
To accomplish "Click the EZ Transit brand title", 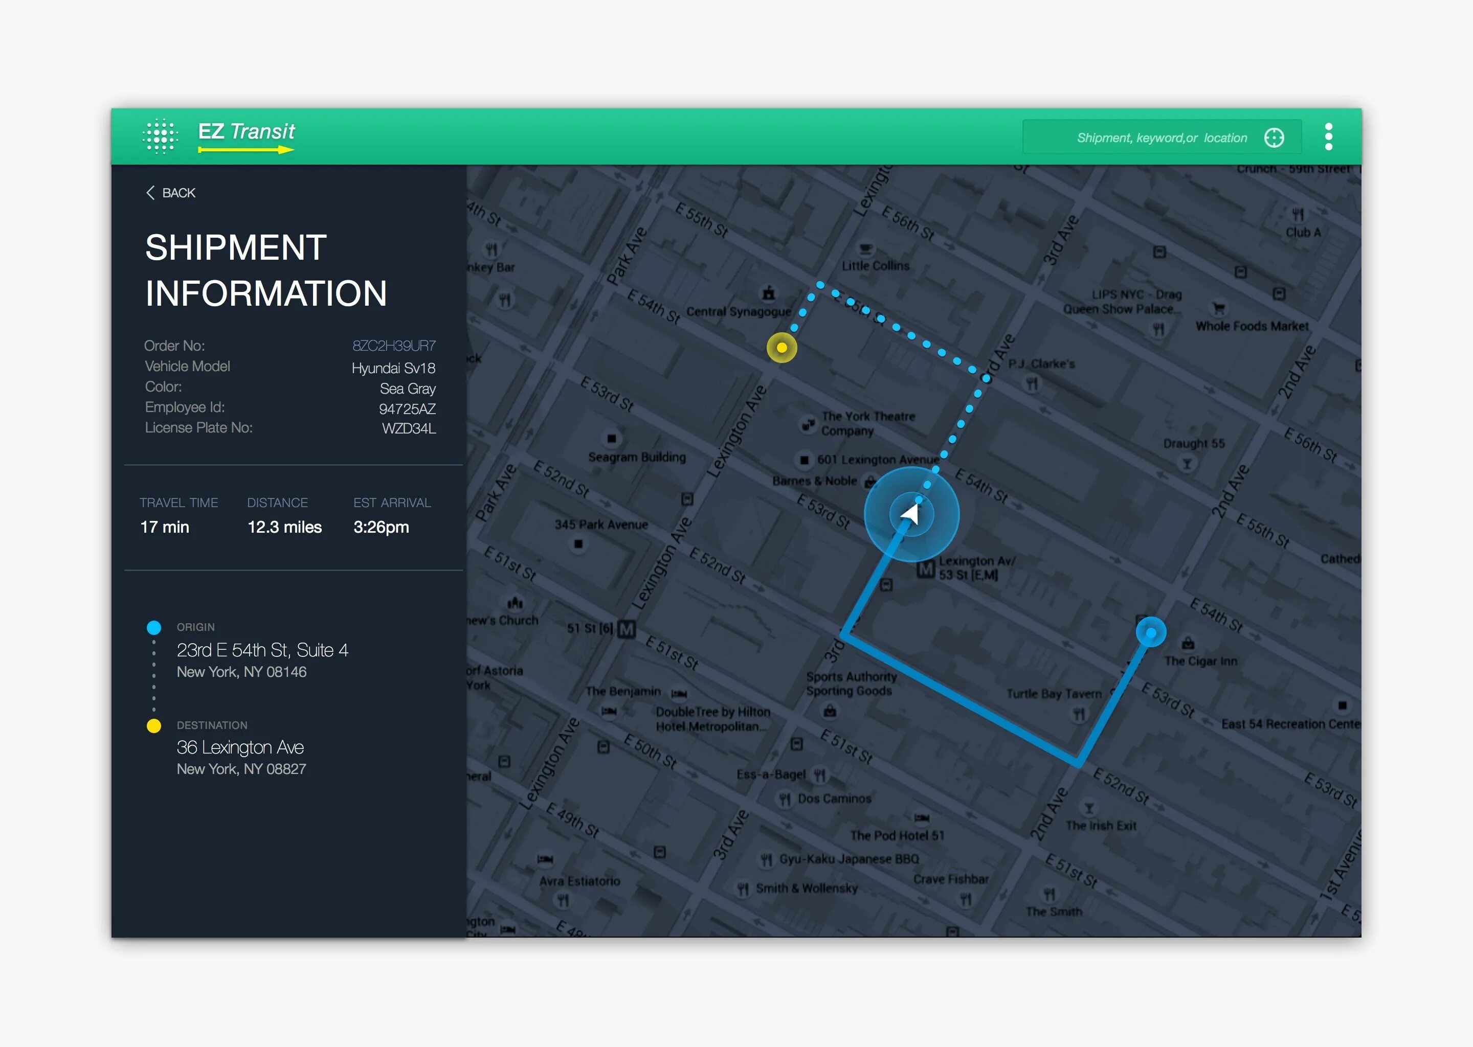I will point(247,131).
